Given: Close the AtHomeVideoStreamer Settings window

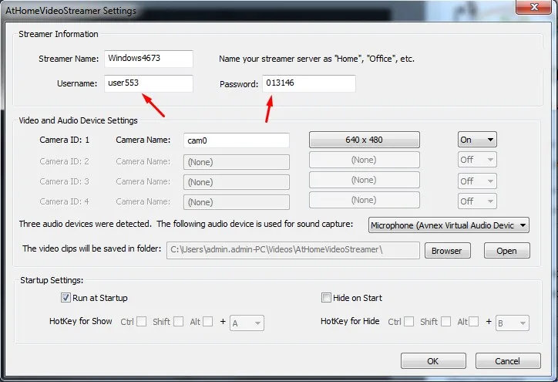Looking at the screenshot, I should 533,7.
